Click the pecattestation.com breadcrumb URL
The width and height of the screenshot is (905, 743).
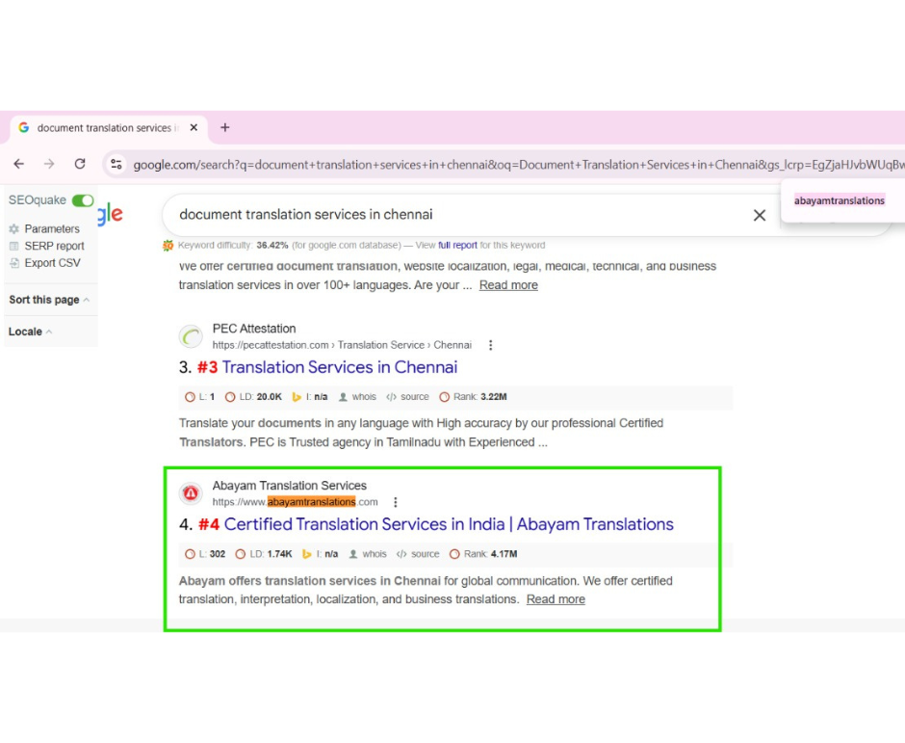[x=342, y=345]
